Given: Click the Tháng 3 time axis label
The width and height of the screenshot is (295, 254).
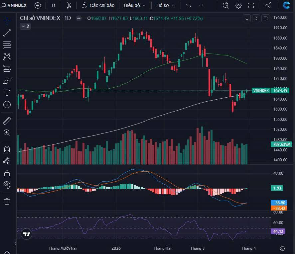Looking at the screenshot, I should coord(197,248).
